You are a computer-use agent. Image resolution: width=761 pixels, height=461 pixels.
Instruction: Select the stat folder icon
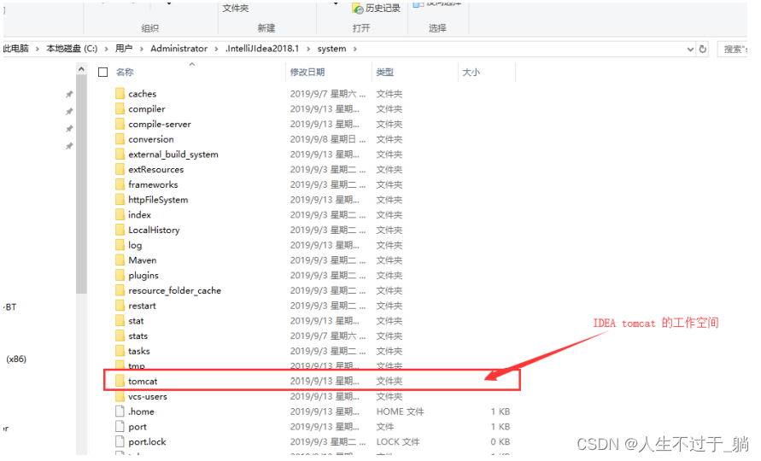pos(120,321)
